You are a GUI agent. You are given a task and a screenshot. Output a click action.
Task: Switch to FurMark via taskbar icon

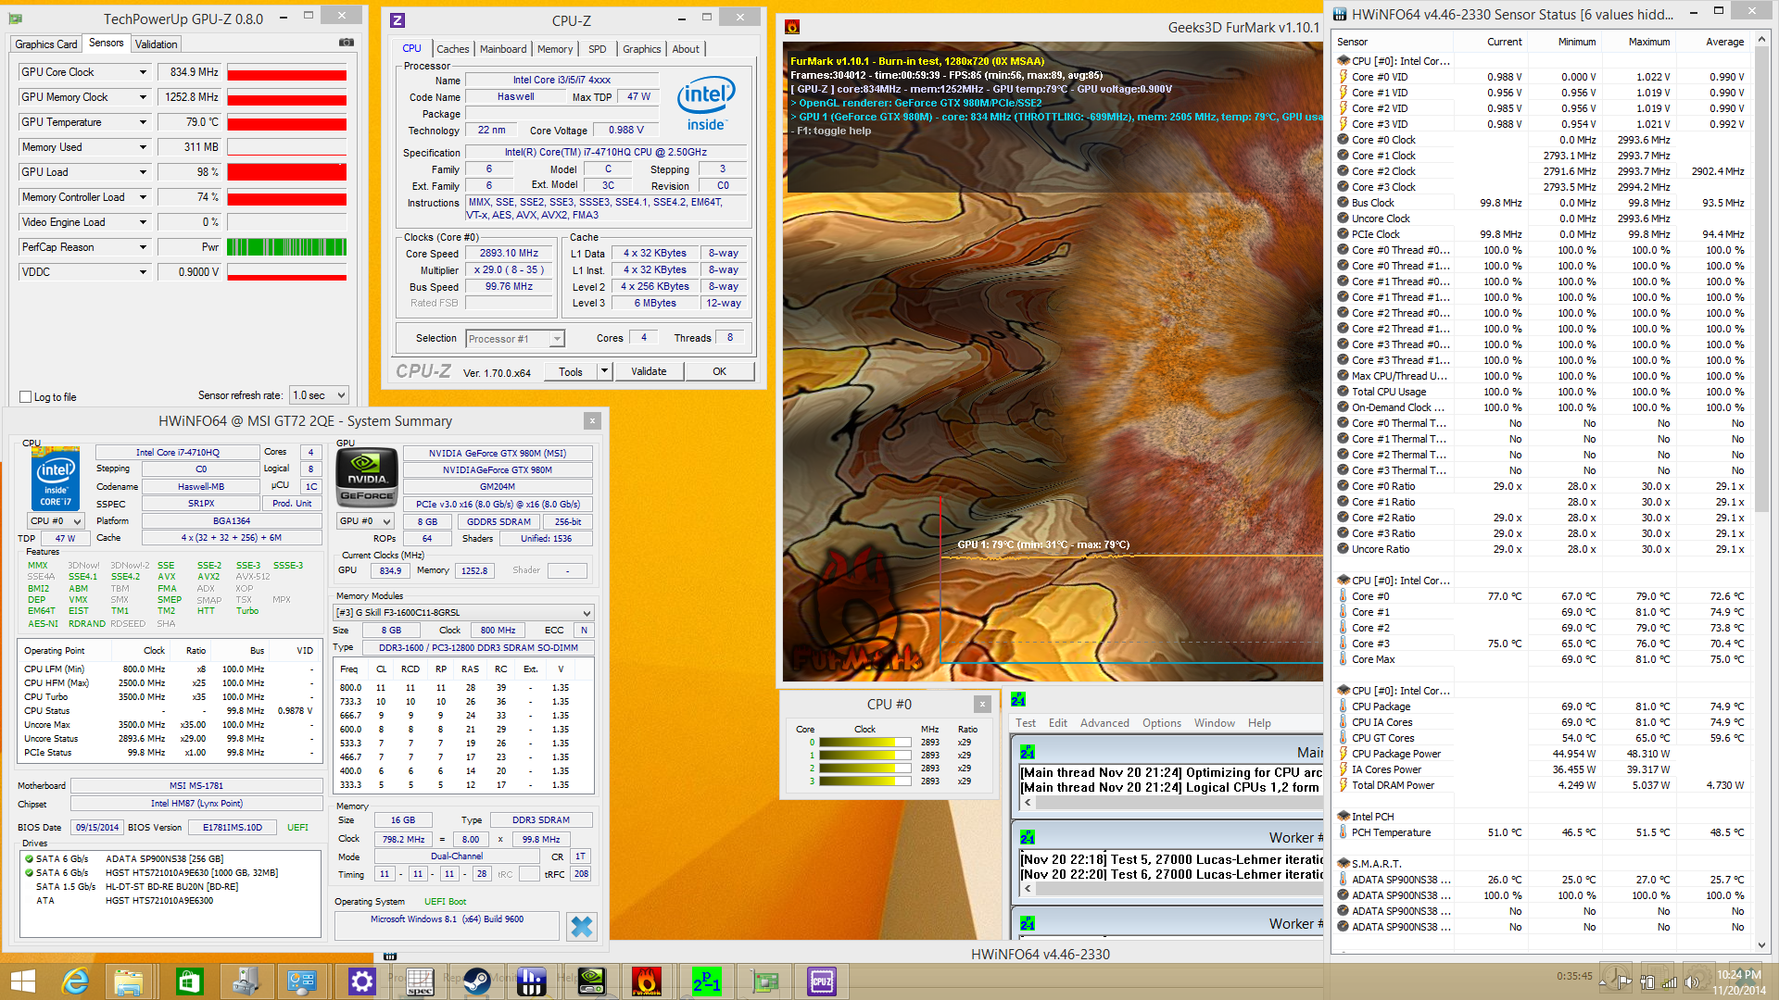pos(647,981)
